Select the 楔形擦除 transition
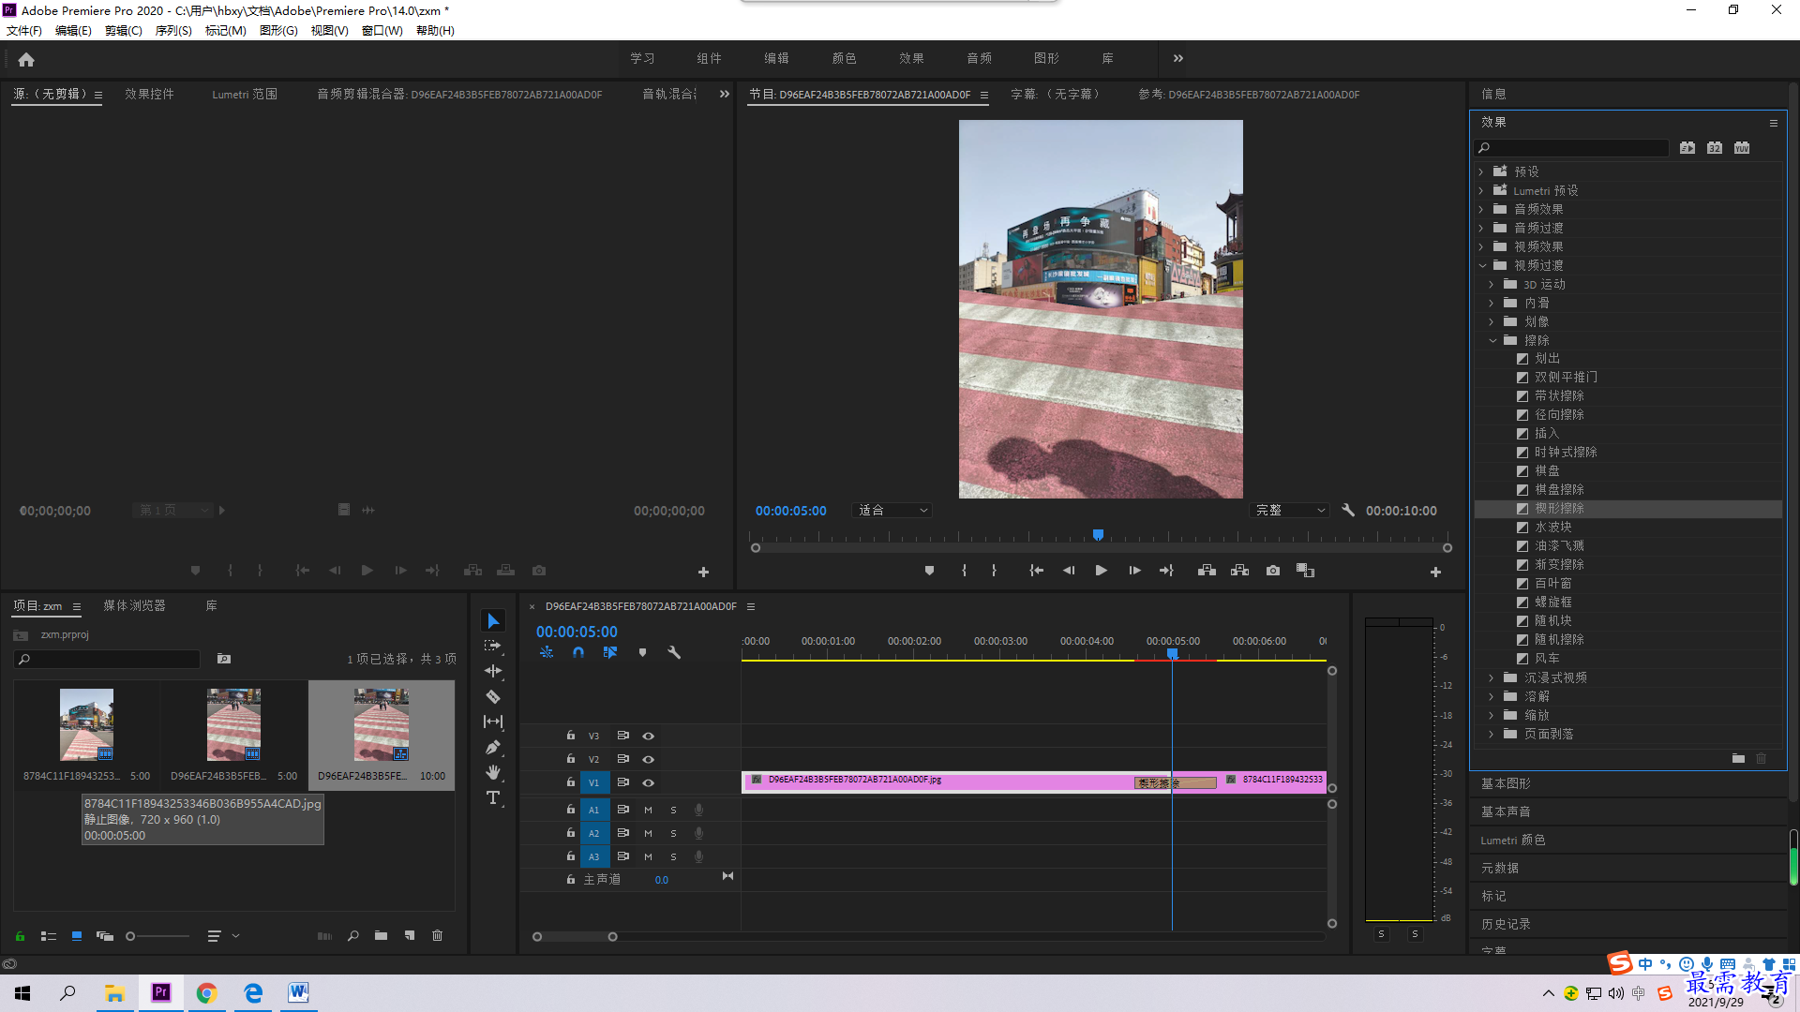Image resolution: width=1800 pixels, height=1012 pixels. pos(1559,509)
